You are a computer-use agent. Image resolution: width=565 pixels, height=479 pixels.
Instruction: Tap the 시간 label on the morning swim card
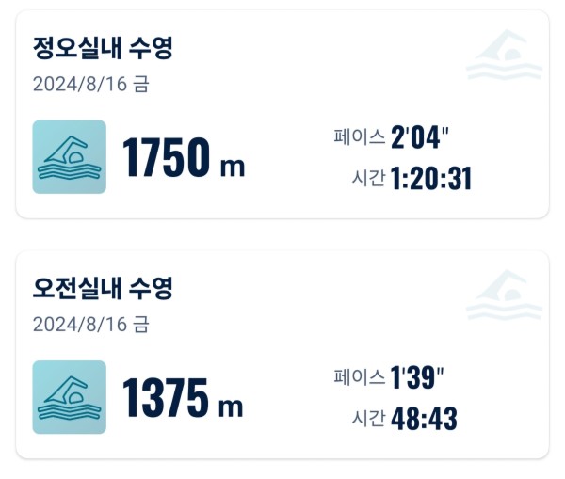click(x=368, y=418)
